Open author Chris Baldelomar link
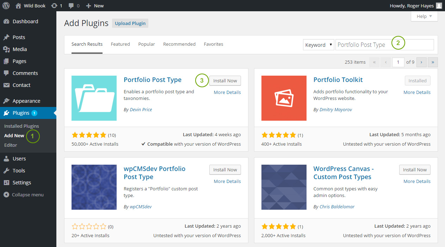The image size is (445, 247). [337, 207]
